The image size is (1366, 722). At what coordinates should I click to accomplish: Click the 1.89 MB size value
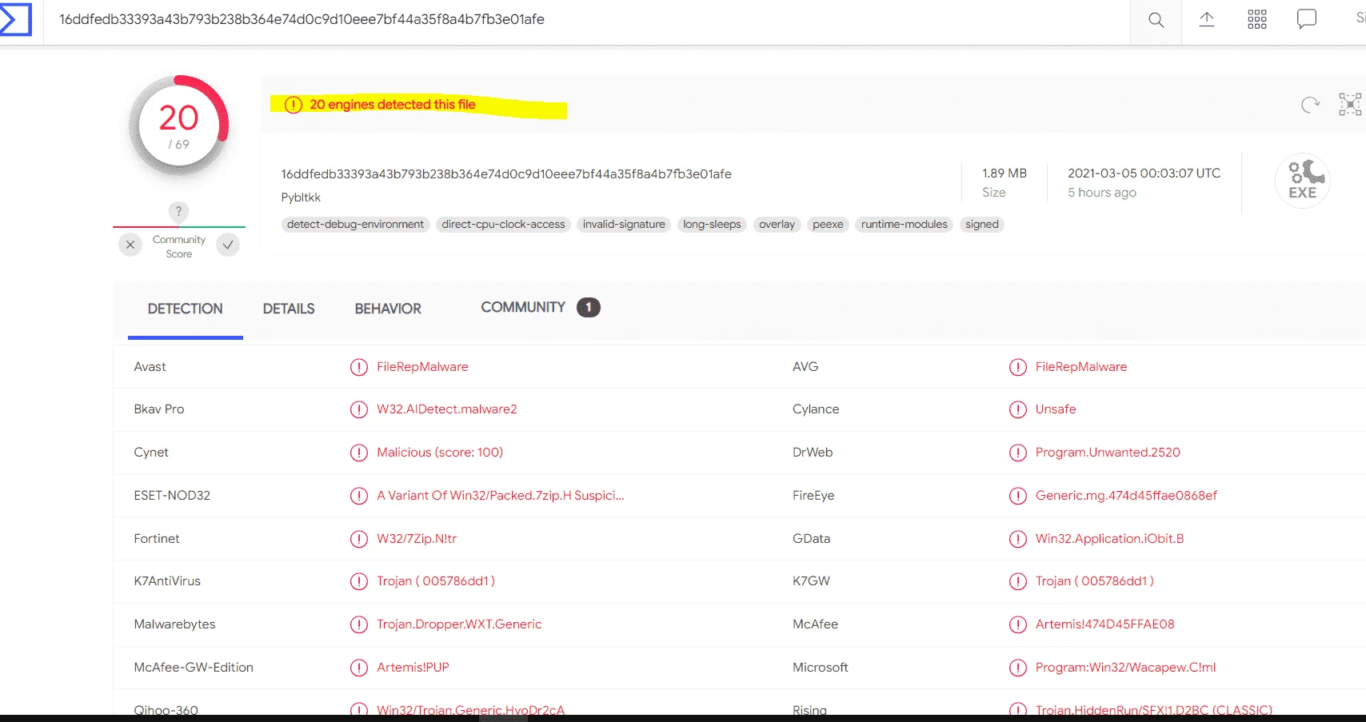tap(1005, 174)
